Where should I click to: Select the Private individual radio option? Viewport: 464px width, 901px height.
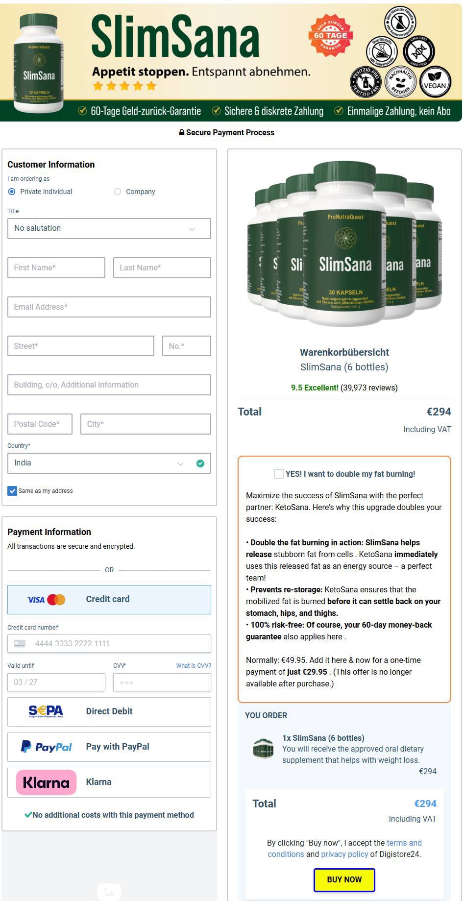click(12, 192)
